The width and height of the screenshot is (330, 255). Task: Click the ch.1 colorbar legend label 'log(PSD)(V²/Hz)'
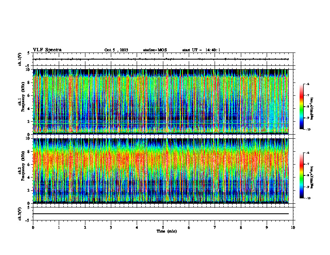[312, 109]
